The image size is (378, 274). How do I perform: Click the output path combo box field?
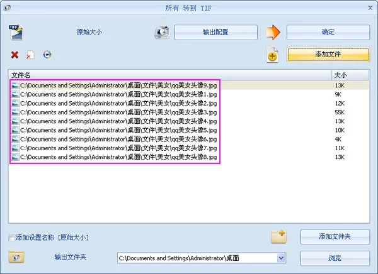(x=202, y=258)
